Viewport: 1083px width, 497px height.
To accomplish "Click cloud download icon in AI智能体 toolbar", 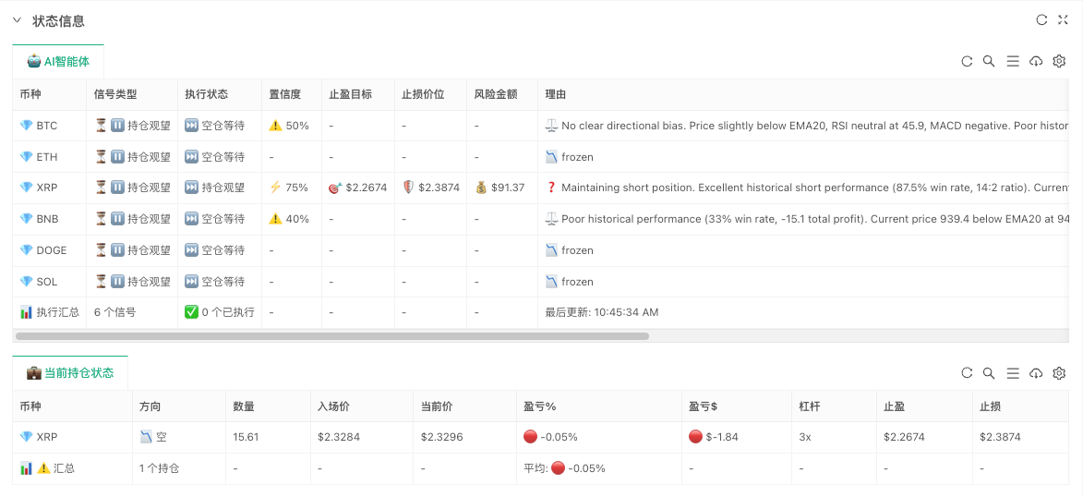I will pos(1036,62).
